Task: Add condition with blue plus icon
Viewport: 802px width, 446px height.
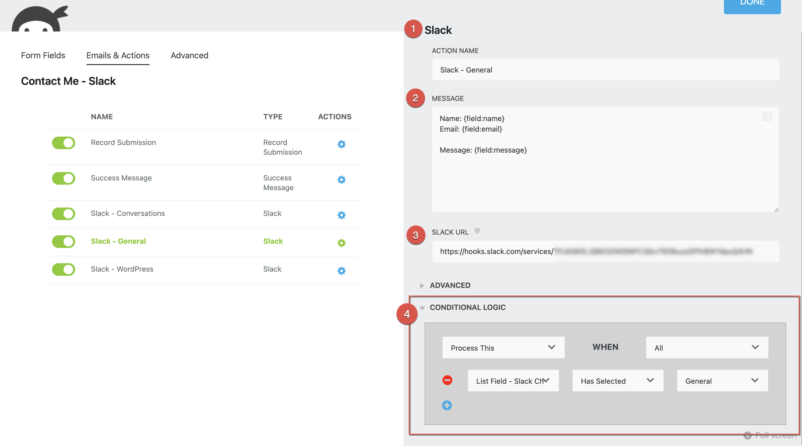Action: tap(447, 405)
